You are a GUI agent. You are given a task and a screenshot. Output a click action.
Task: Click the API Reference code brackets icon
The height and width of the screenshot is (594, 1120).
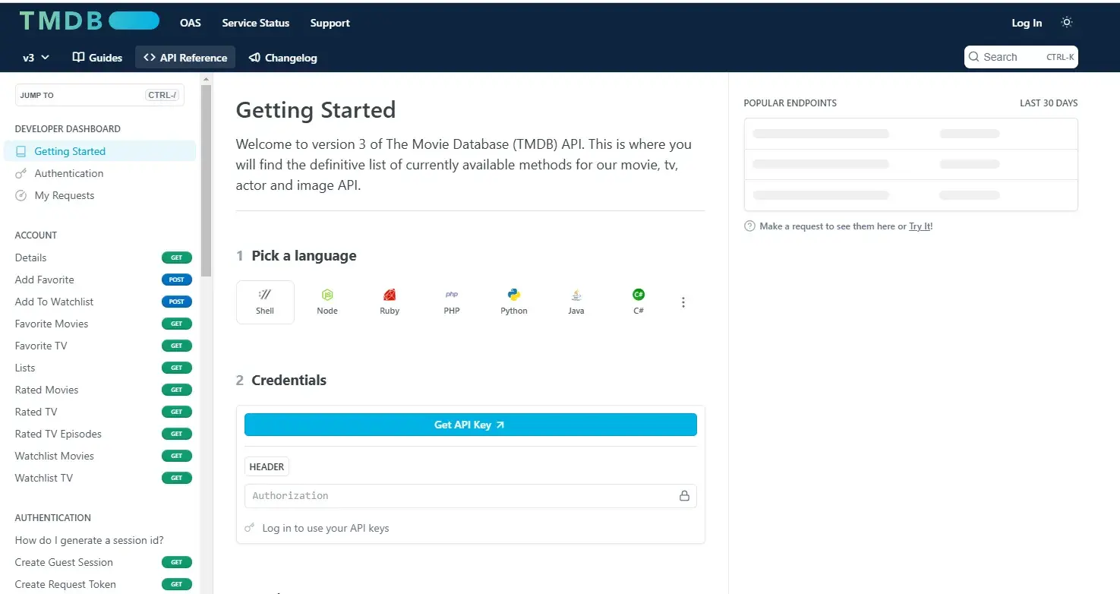[x=150, y=58]
